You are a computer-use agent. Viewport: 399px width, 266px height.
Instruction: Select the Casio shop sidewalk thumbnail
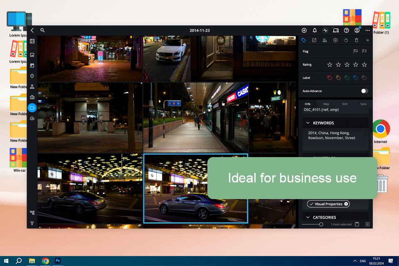tap(195, 117)
